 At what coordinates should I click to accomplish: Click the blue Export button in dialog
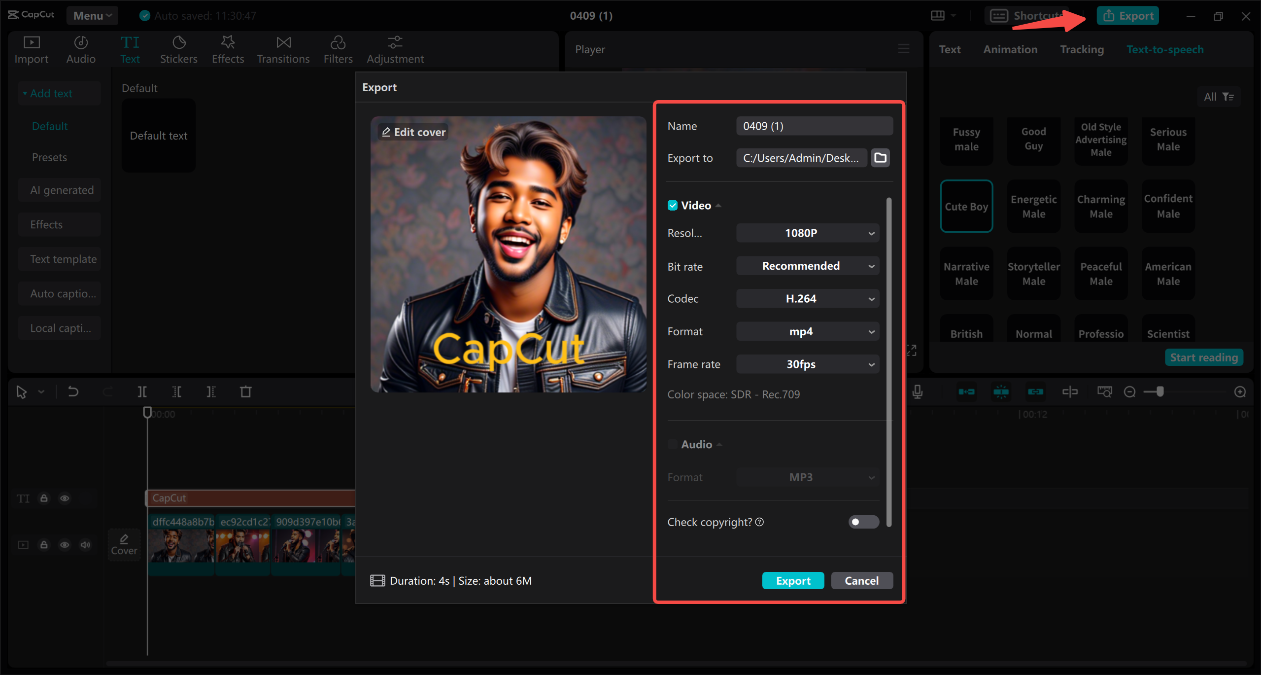point(793,581)
